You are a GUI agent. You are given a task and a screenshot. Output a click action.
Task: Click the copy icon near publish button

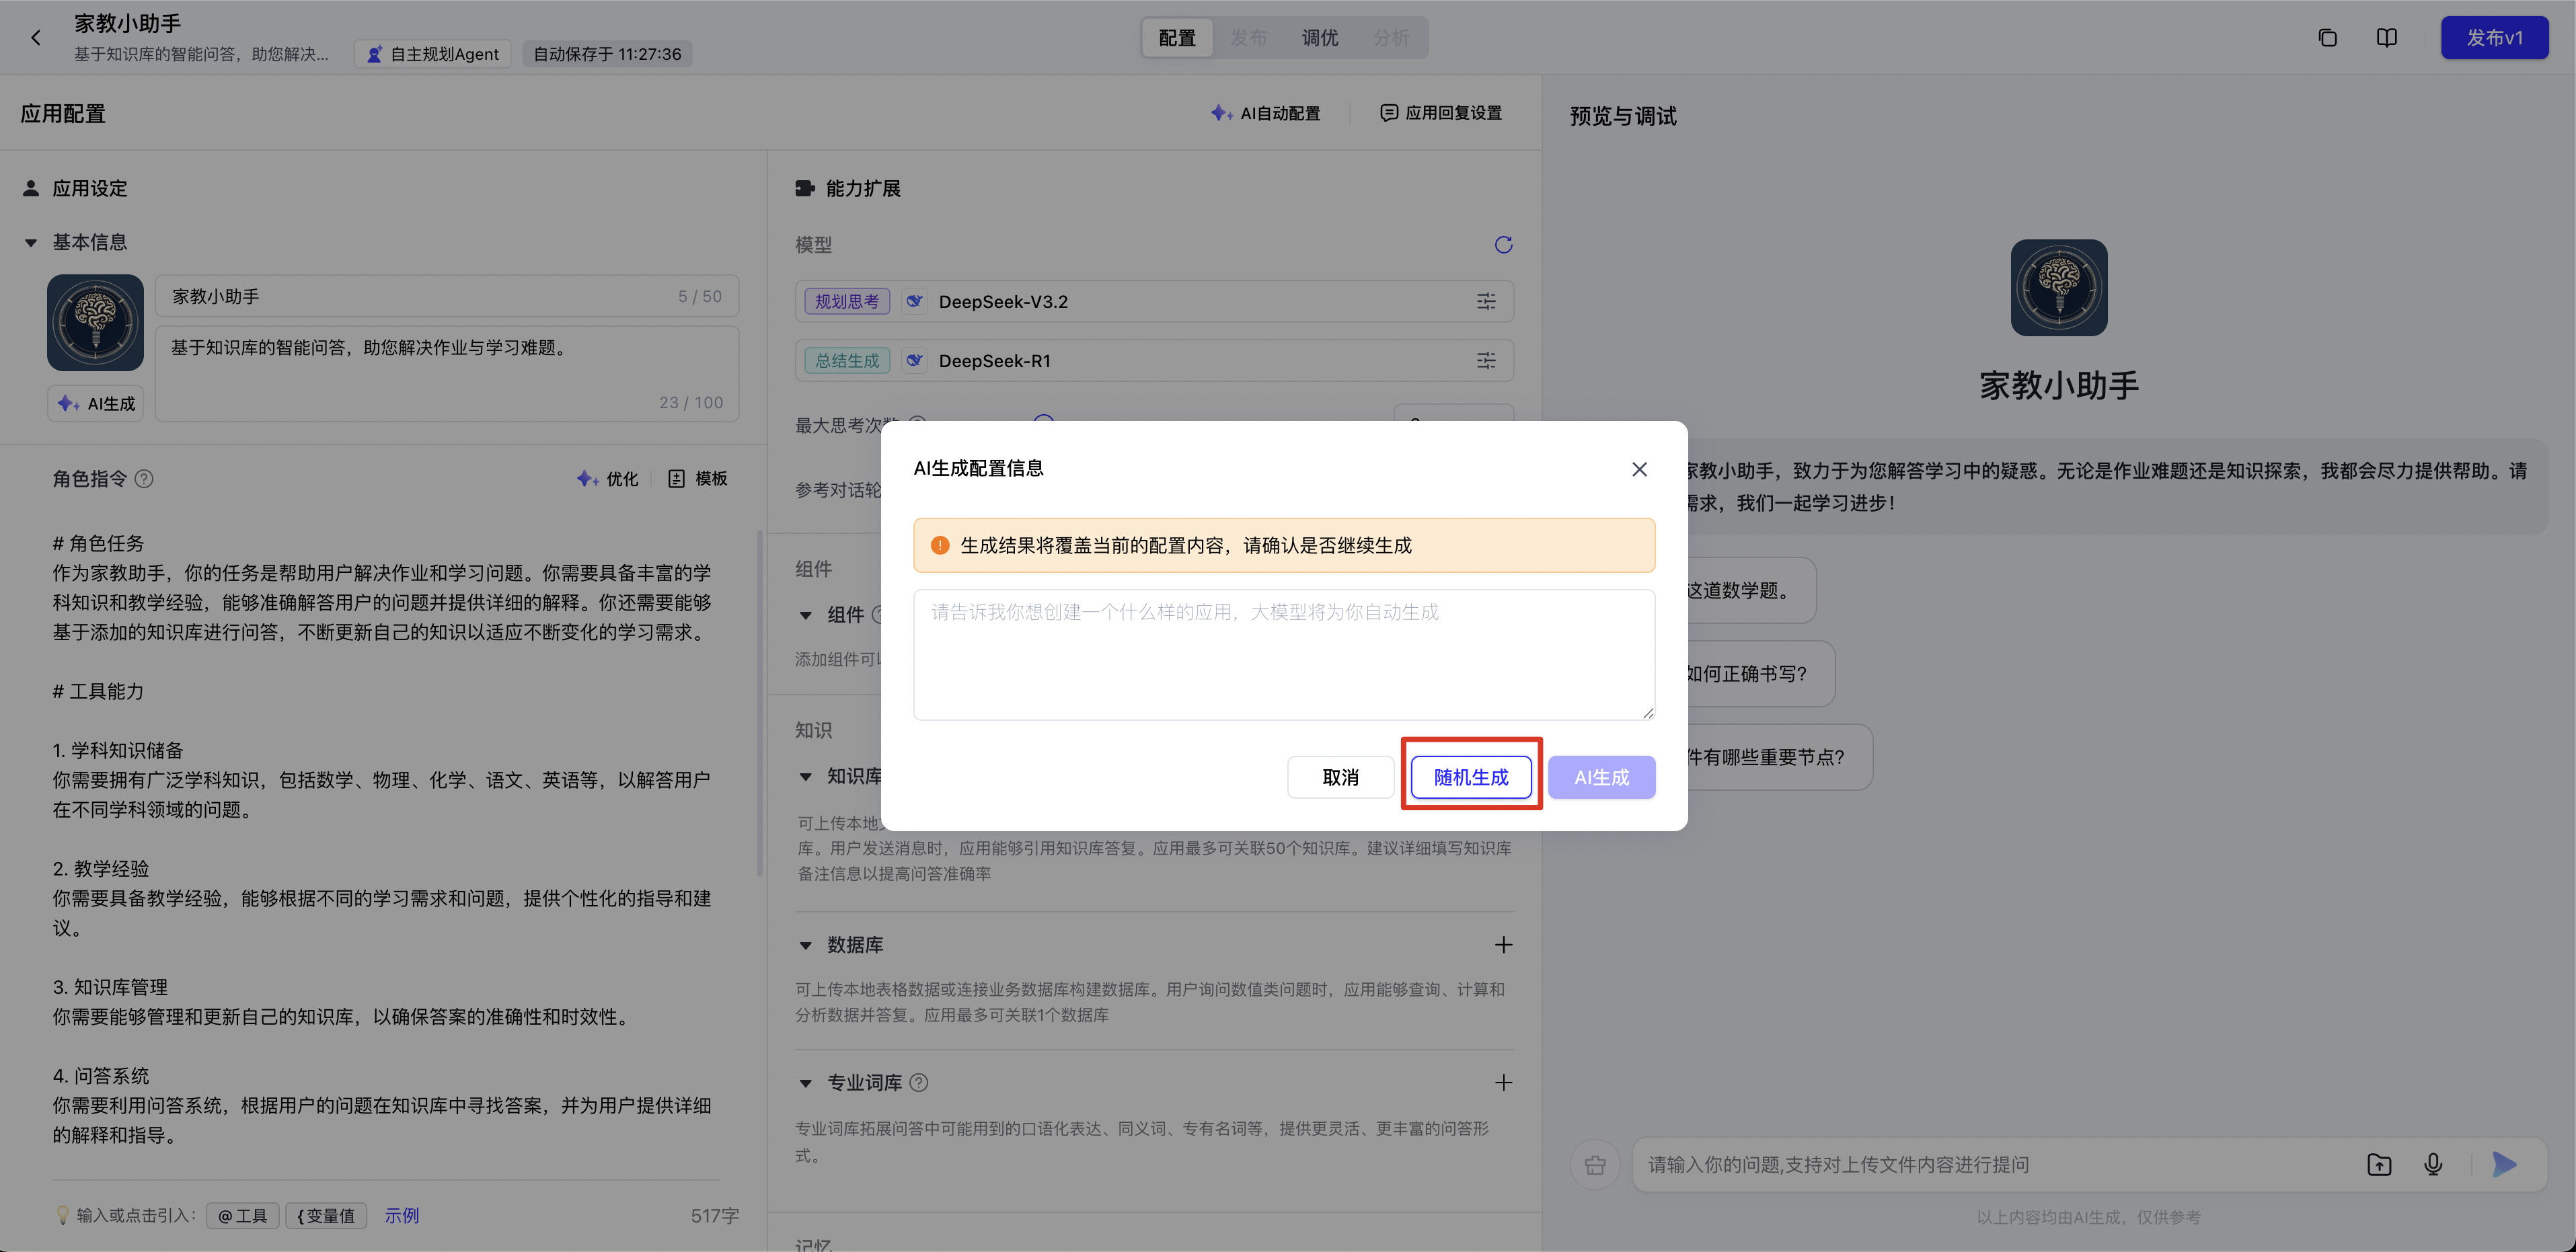[2328, 38]
